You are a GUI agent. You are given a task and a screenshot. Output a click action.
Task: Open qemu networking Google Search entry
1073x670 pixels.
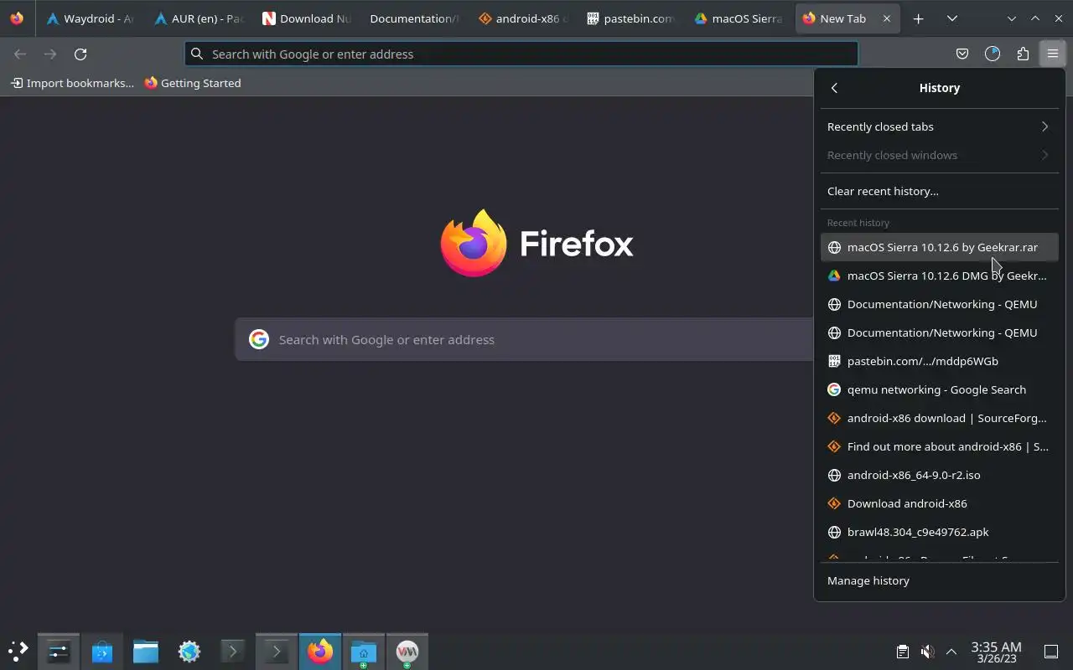pyautogui.click(x=939, y=389)
